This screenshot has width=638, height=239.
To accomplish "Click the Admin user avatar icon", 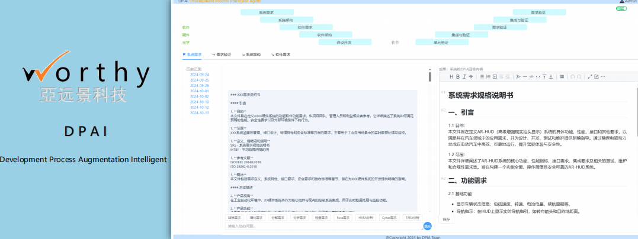I will (621, 1).
